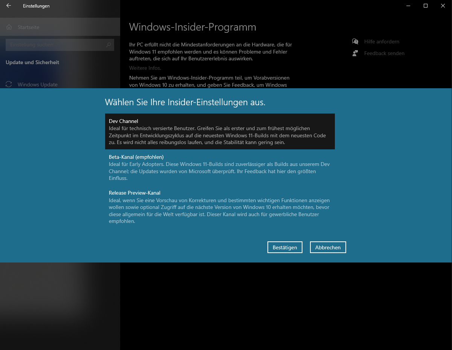Open the Hilfe anfordern text link
452x350 pixels.
[x=382, y=41]
